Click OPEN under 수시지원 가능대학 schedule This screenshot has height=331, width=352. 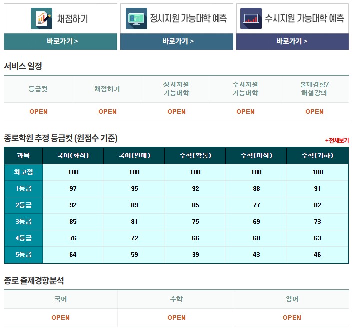click(245, 112)
